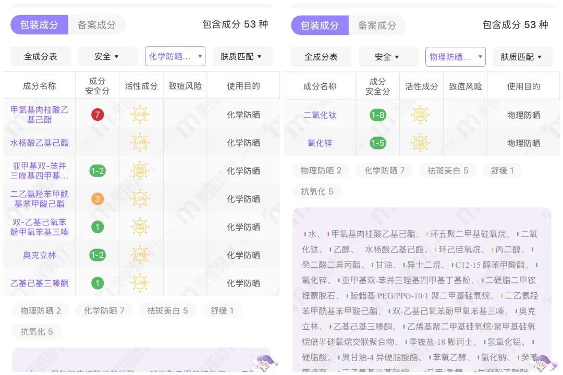Open 肤质匹配 dropdown in left screenshot
Image resolution: width=563 pixels, height=375 pixels.
242,56
